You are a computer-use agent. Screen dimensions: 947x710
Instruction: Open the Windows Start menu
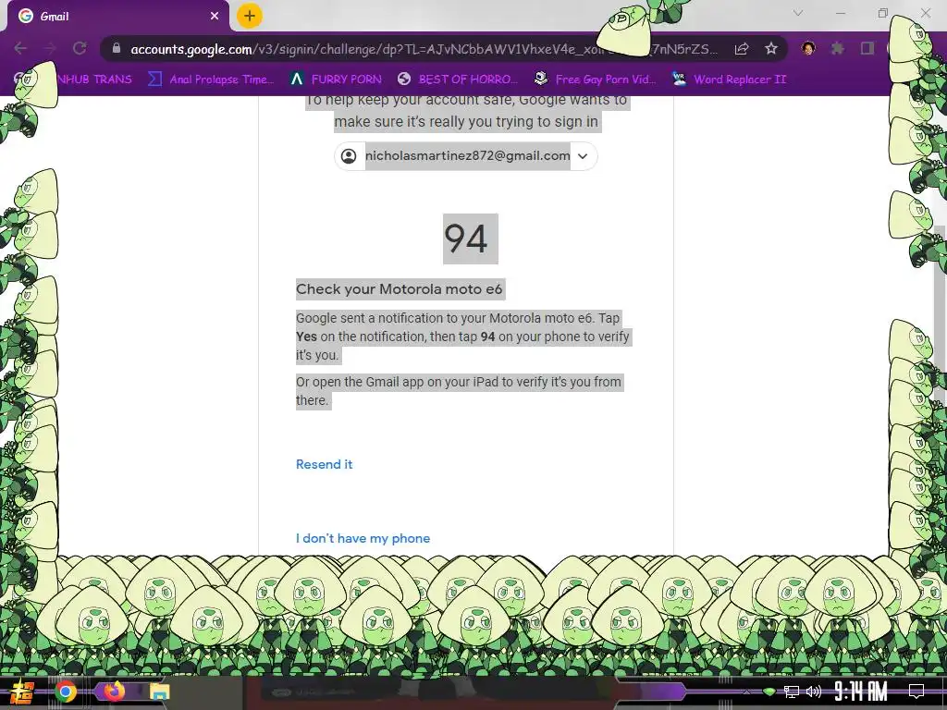22,692
